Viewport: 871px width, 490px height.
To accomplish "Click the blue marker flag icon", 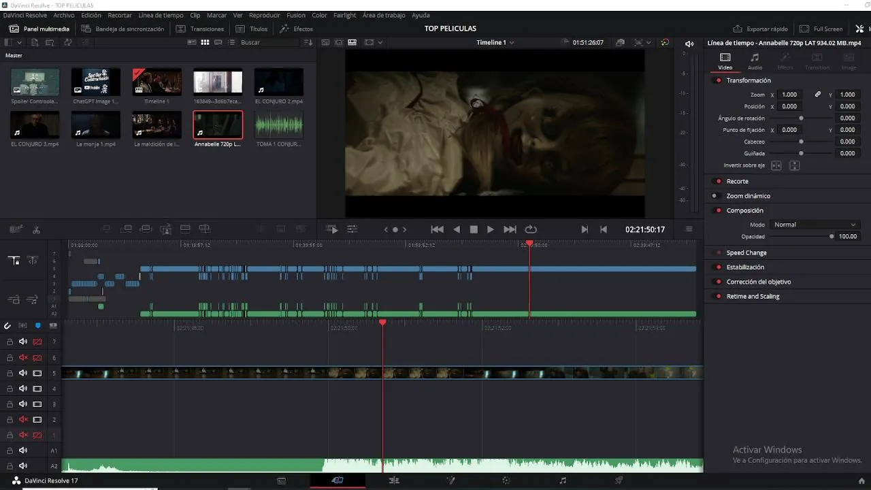I will click(x=38, y=326).
